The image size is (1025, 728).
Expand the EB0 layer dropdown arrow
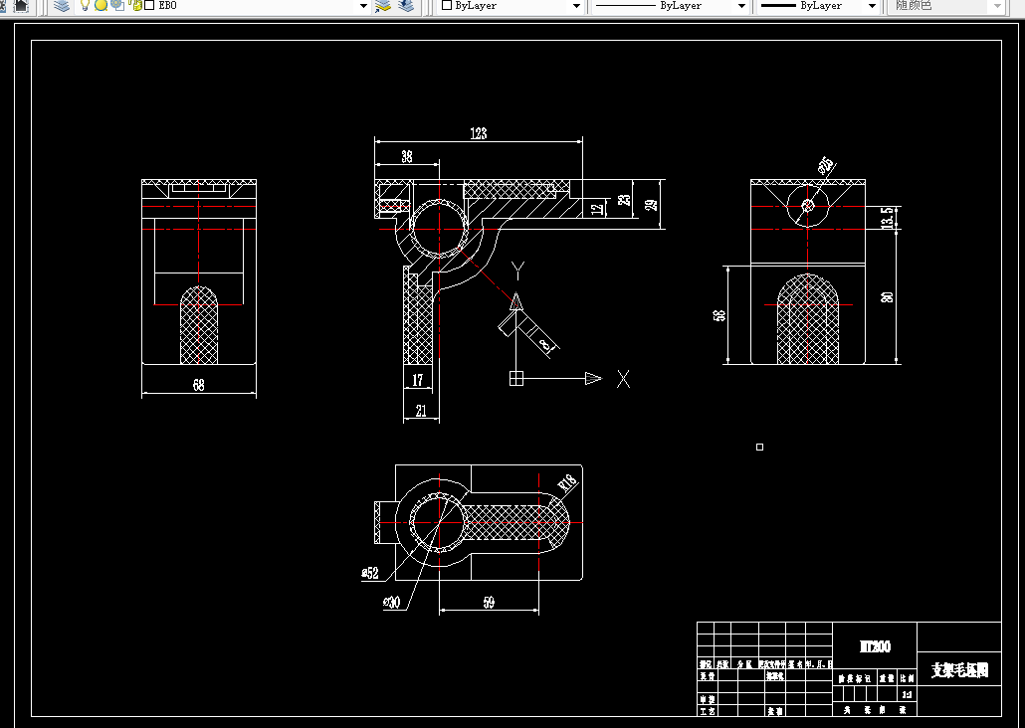coord(363,6)
